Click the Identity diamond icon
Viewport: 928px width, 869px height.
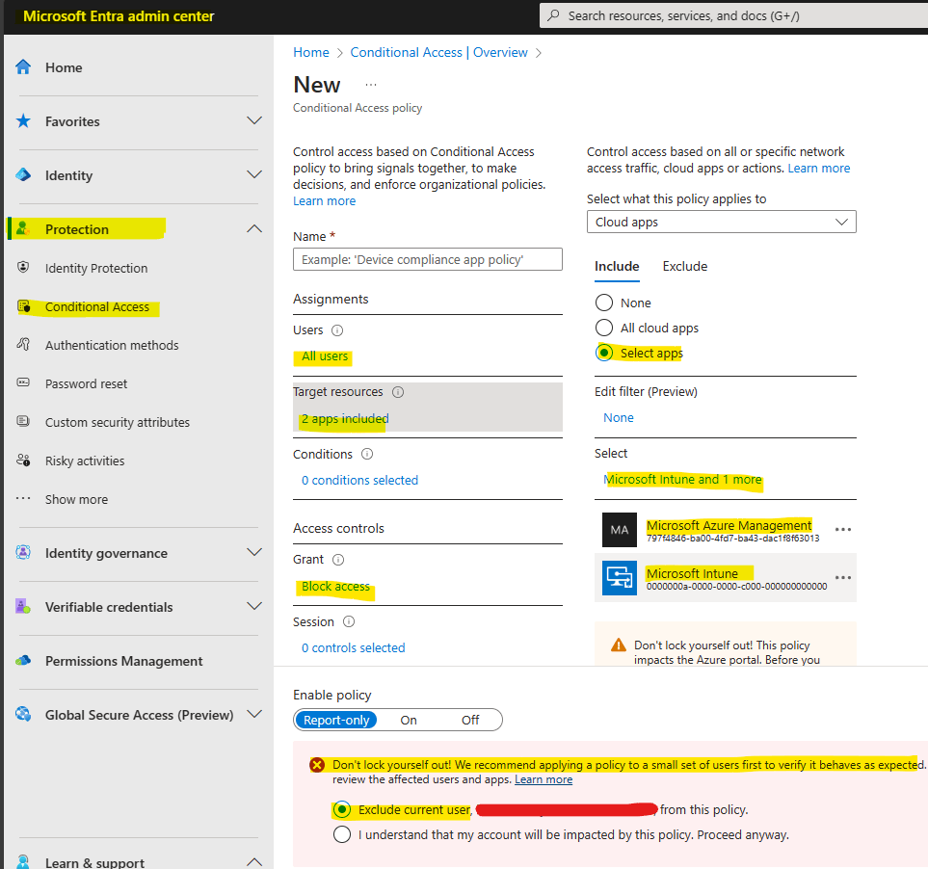click(x=23, y=175)
